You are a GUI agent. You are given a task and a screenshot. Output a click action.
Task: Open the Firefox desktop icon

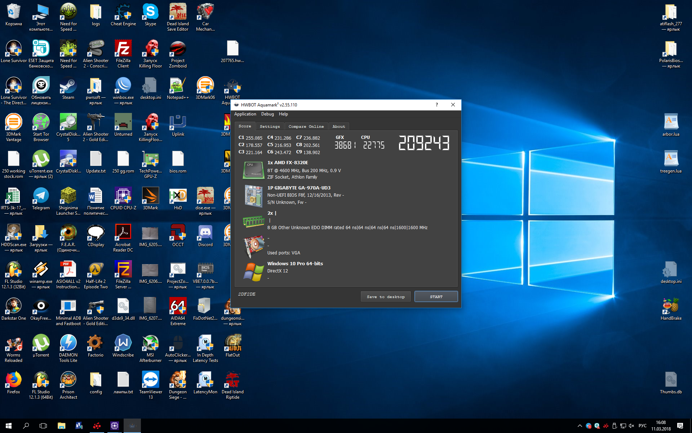coord(14,383)
